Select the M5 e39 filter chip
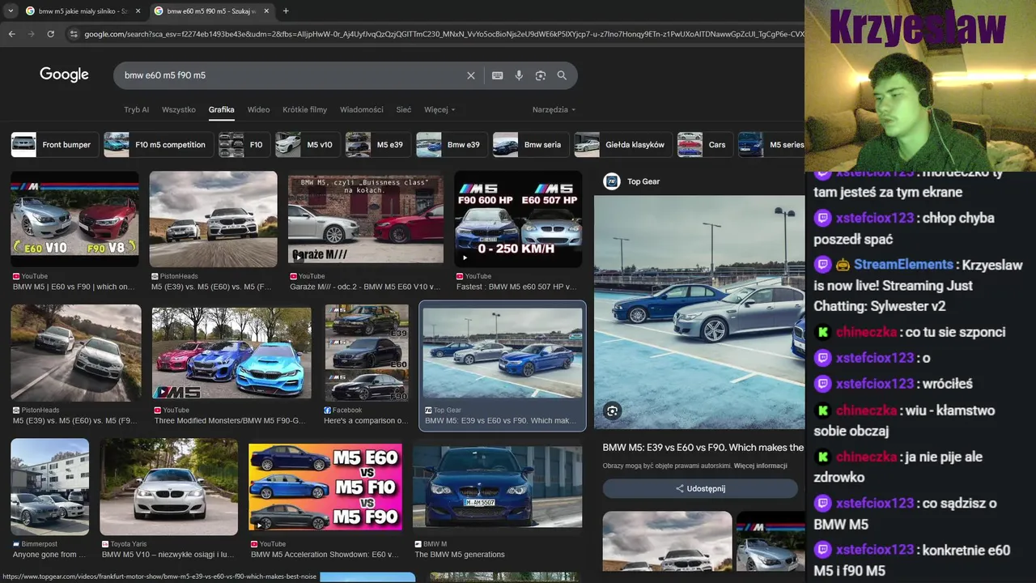The height and width of the screenshot is (583, 1036). (378, 145)
